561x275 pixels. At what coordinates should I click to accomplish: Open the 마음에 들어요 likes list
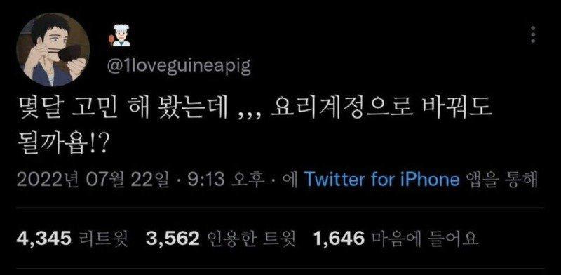(x=425, y=238)
